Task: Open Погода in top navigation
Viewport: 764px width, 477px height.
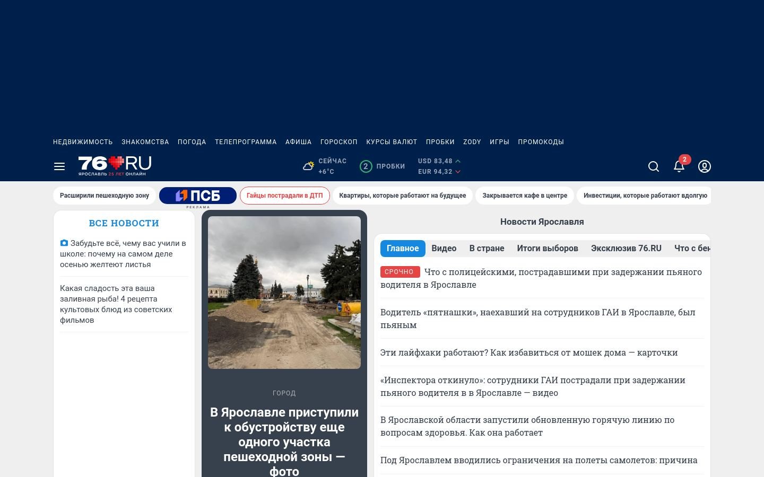Action: tap(192, 142)
